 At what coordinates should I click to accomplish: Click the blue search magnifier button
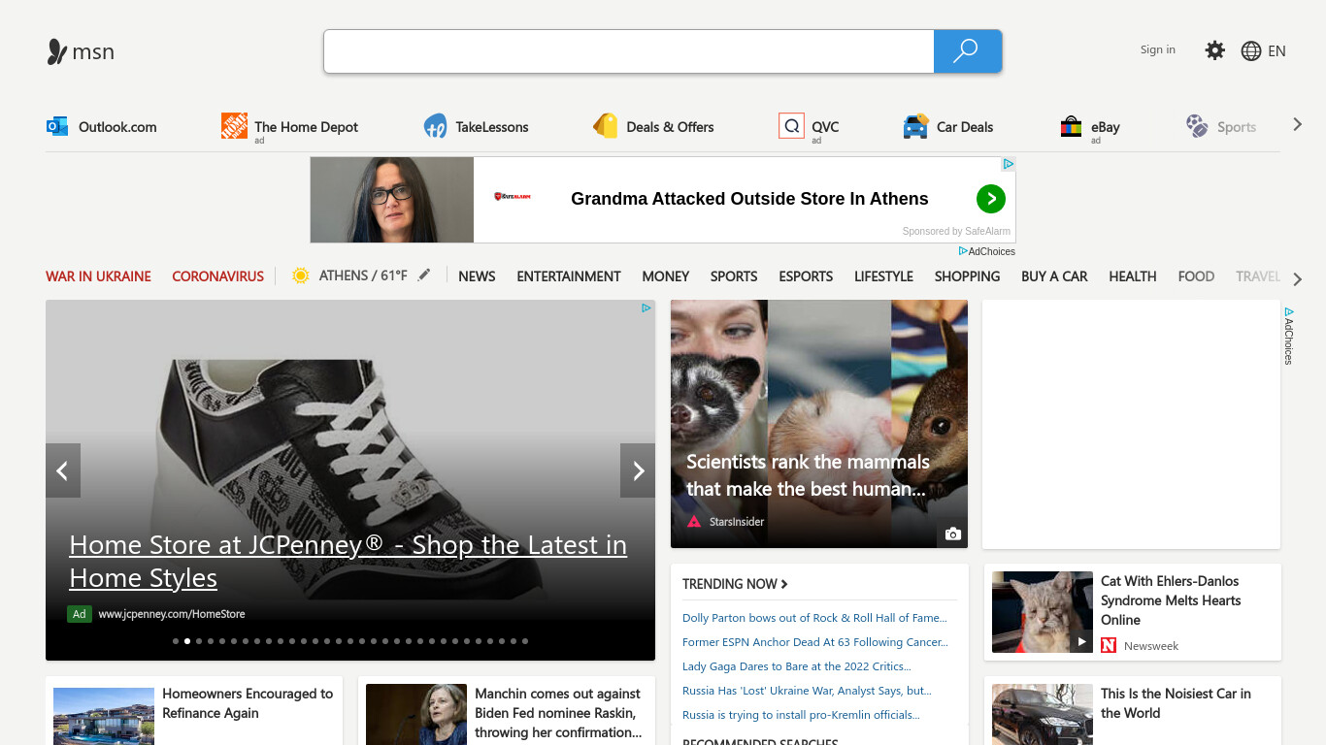pyautogui.click(x=967, y=51)
